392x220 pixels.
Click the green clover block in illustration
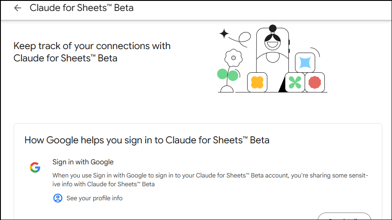coord(295,82)
